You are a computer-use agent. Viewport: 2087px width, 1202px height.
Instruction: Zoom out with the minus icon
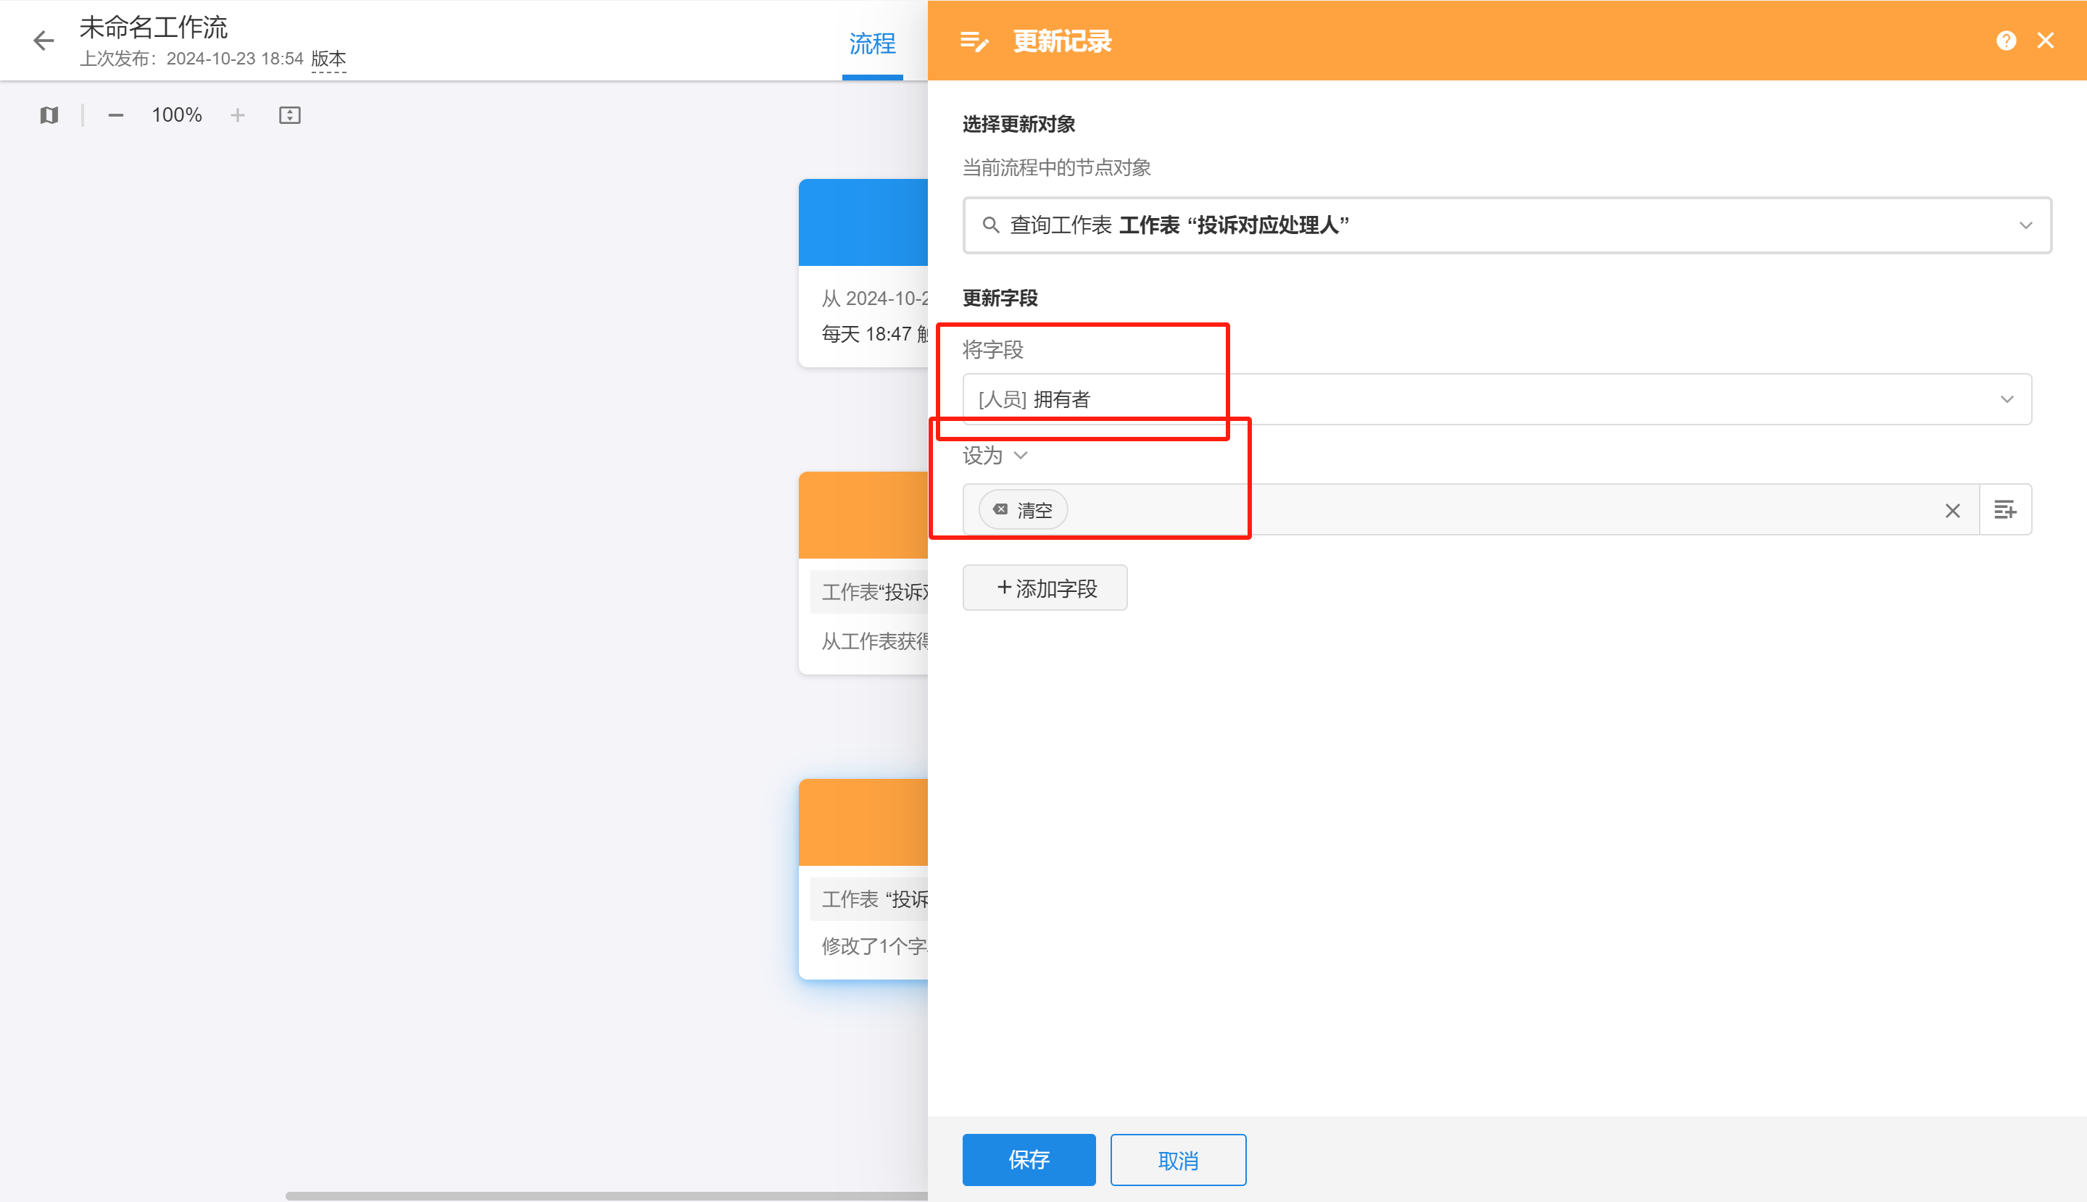pyautogui.click(x=116, y=114)
